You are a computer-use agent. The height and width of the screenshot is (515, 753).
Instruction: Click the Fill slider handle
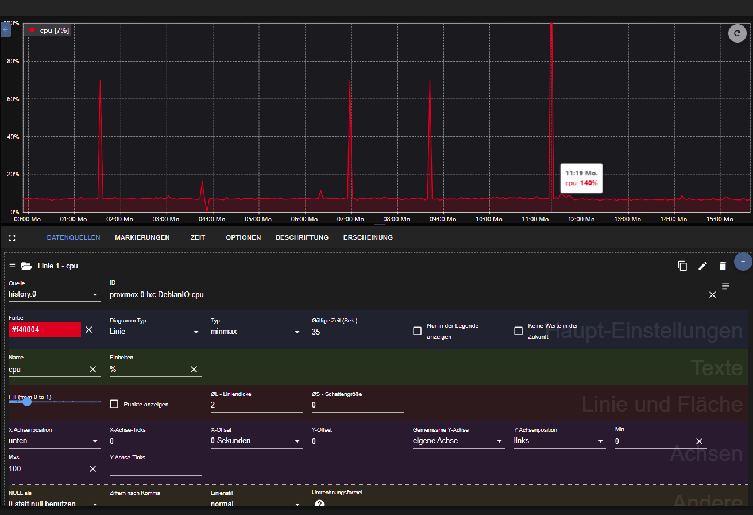click(27, 402)
